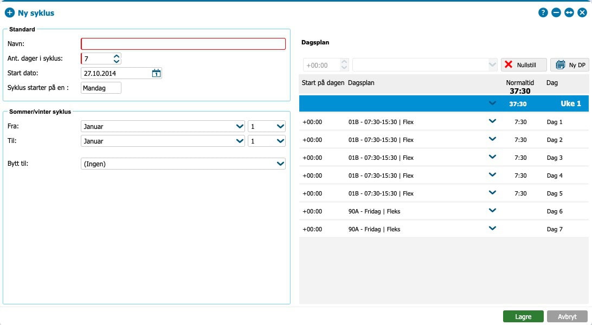Screen dimensions: 592x325
Task: Click the plus icon beside Ny syklus
Action: (9, 13)
